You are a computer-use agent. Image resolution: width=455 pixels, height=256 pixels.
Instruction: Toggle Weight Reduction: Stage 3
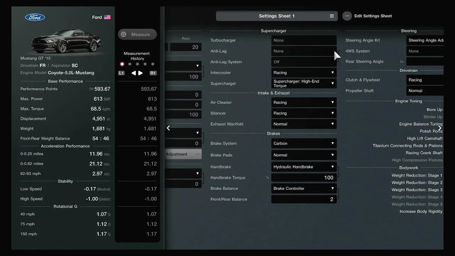click(x=417, y=190)
